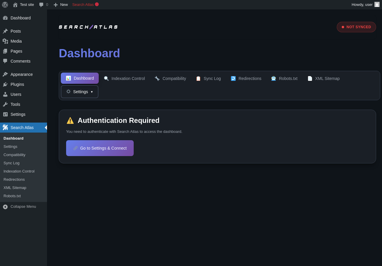Open the Redirections tab

tap(246, 78)
